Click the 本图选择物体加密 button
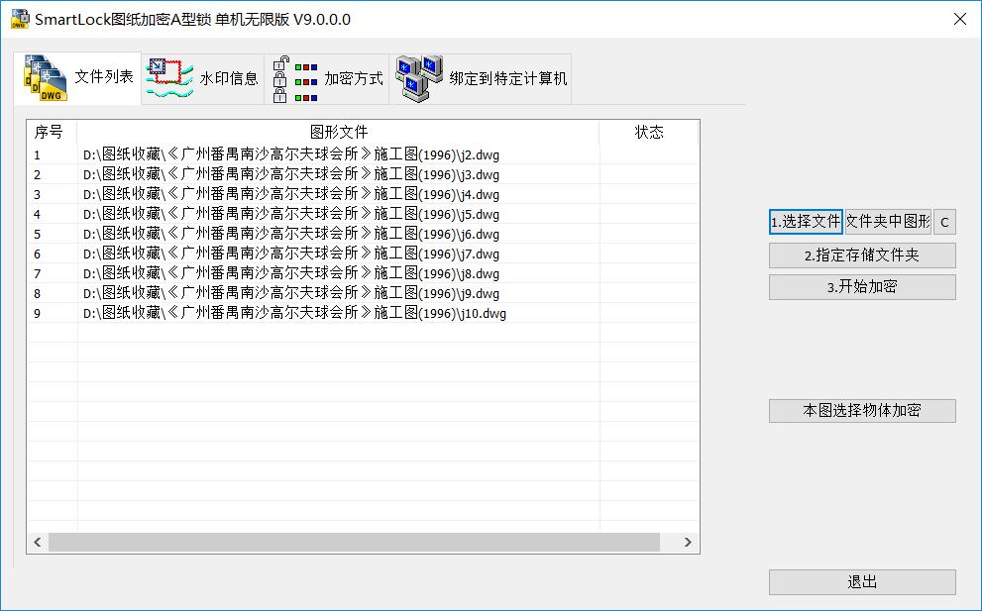The image size is (982, 611). click(x=861, y=410)
